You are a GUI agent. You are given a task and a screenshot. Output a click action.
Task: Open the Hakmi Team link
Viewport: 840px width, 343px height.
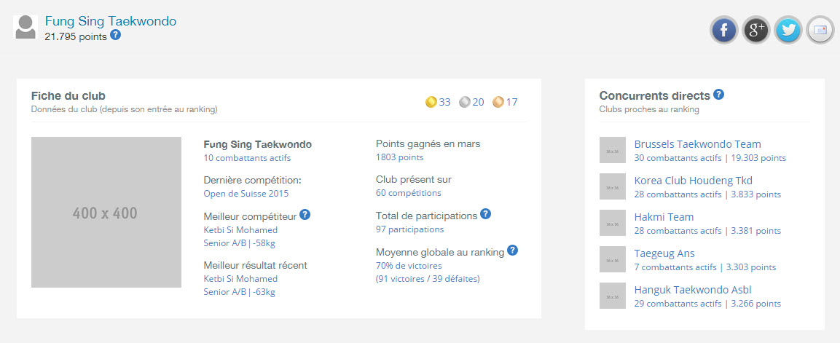tap(664, 217)
